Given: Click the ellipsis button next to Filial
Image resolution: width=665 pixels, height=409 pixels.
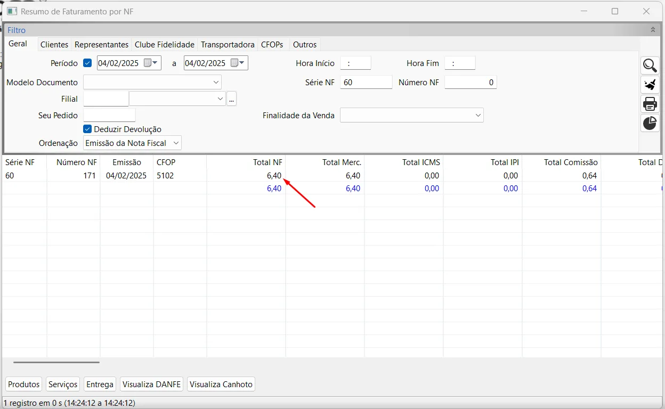Looking at the screenshot, I should pos(231,99).
